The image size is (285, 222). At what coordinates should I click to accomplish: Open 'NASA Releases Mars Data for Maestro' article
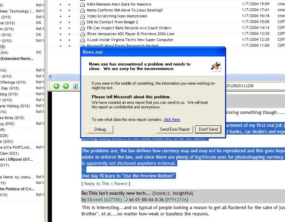[x=119, y=4]
